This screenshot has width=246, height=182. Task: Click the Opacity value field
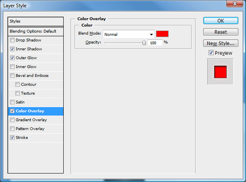pyautogui.click(x=155, y=43)
